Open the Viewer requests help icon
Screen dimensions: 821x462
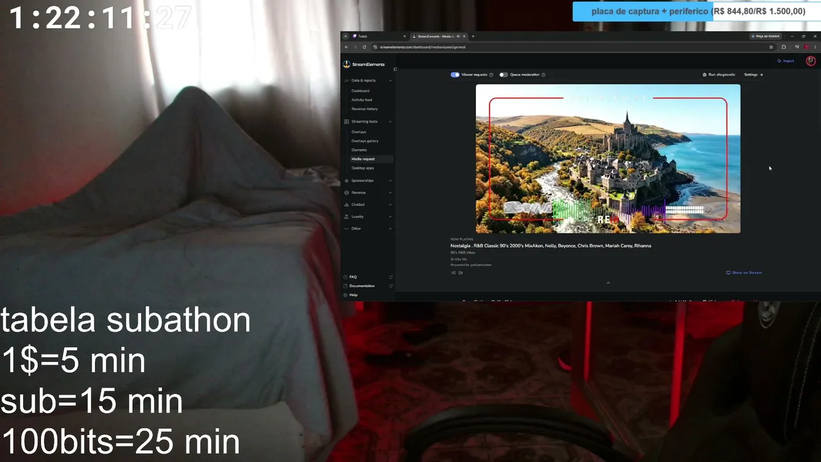pyautogui.click(x=491, y=74)
